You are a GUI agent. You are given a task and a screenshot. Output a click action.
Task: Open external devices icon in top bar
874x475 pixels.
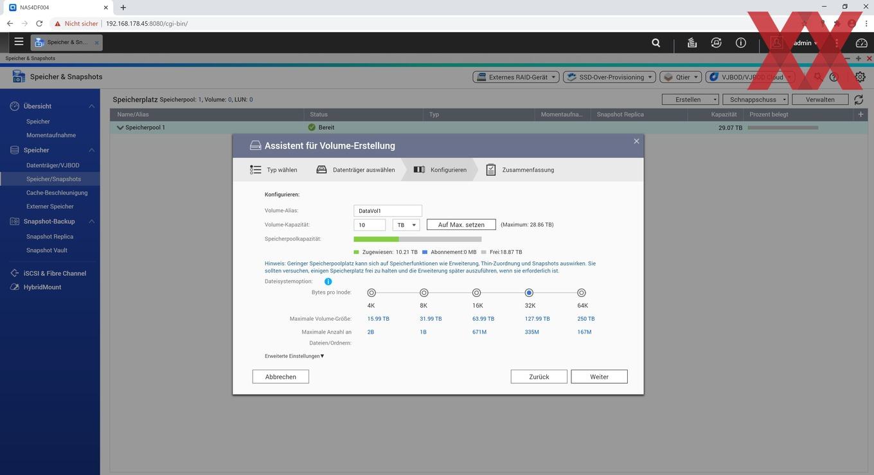[x=716, y=43]
